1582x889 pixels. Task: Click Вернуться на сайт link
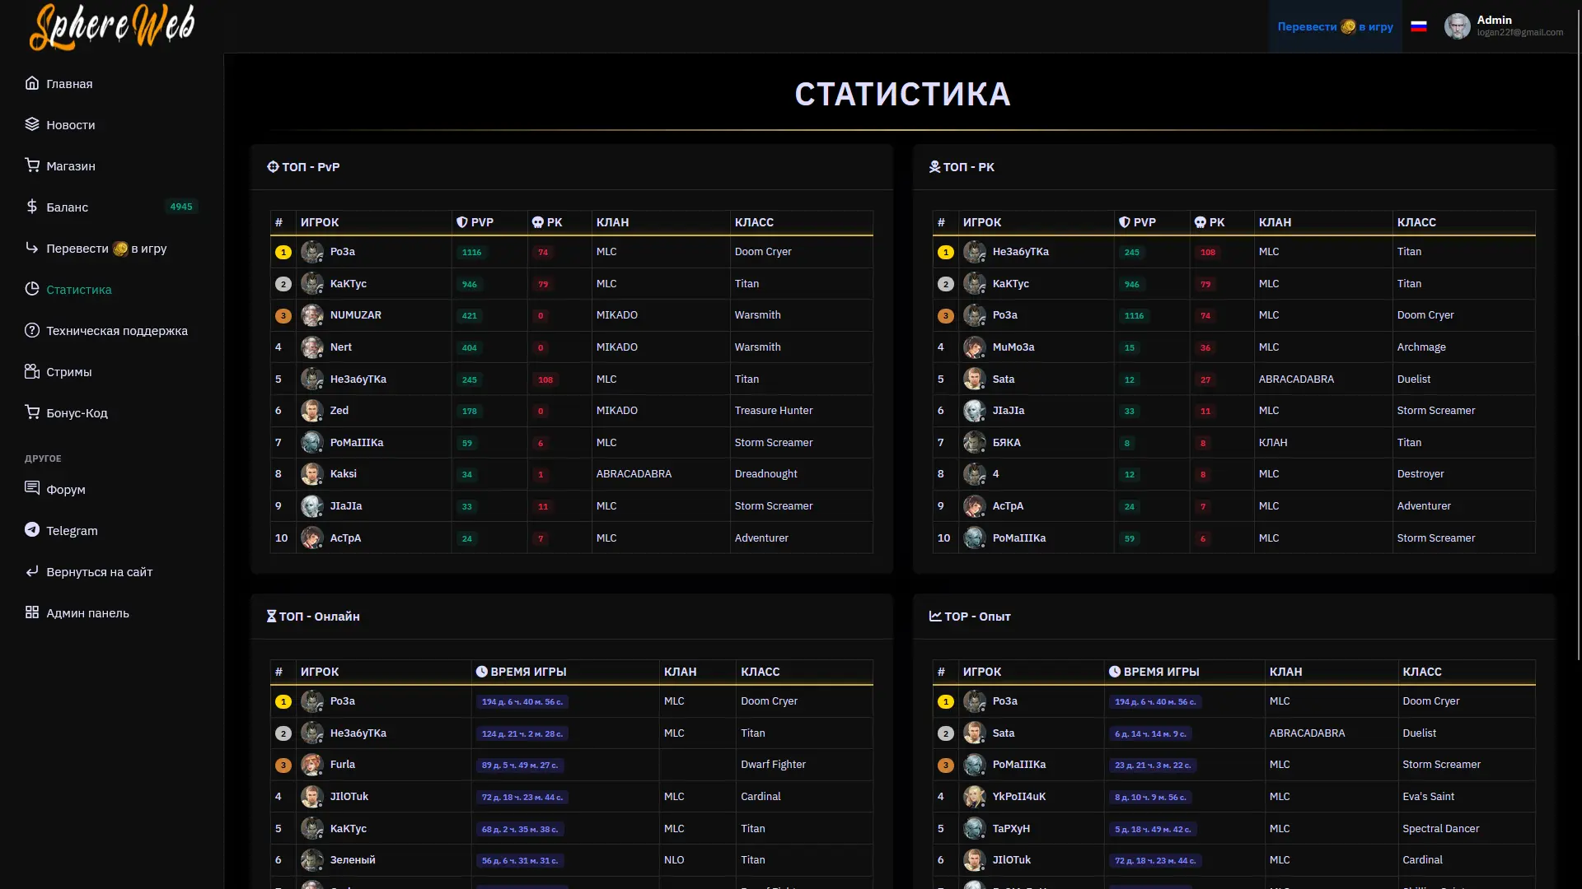coord(99,572)
